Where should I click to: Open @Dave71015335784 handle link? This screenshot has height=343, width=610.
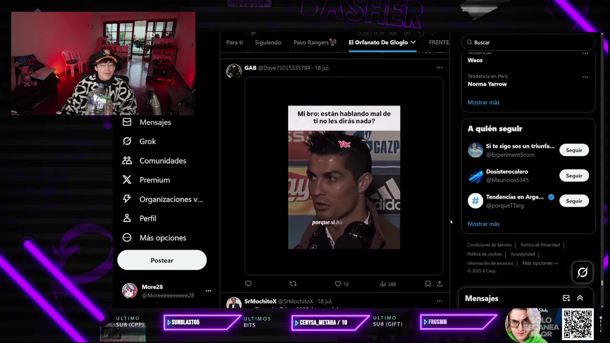click(284, 68)
